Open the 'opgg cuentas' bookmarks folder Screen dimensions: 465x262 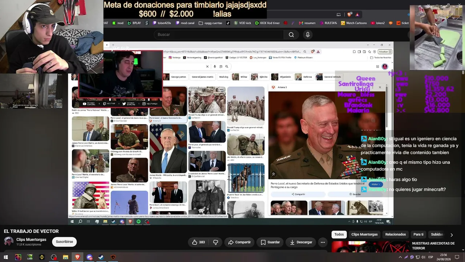(x=210, y=23)
